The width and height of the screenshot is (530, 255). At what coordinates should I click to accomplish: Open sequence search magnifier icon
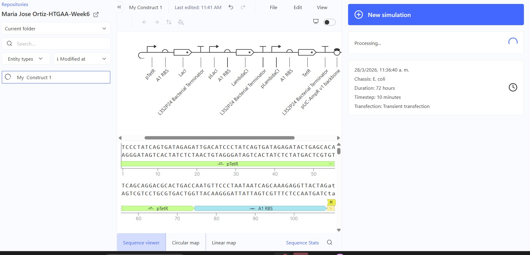(x=330, y=242)
